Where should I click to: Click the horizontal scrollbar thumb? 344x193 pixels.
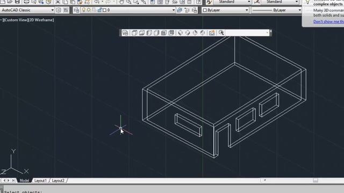[316, 180]
